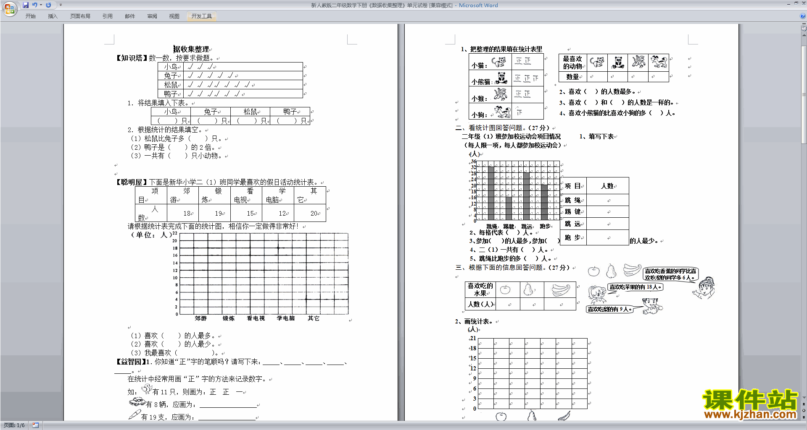Open the Office Button menu
The width and height of the screenshot is (807, 430).
tap(9, 8)
